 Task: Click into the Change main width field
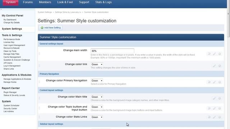click(112, 51)
